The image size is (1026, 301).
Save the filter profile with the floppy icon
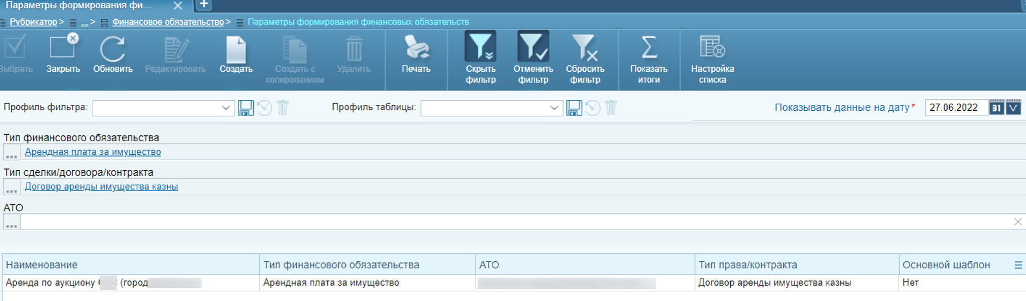(246, 108)
